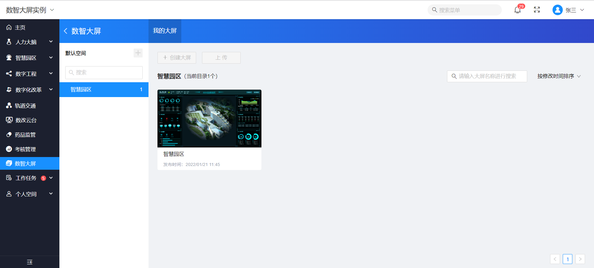Click the dashboard name search field
Screen dimensions: 594x268
point(490,76)
